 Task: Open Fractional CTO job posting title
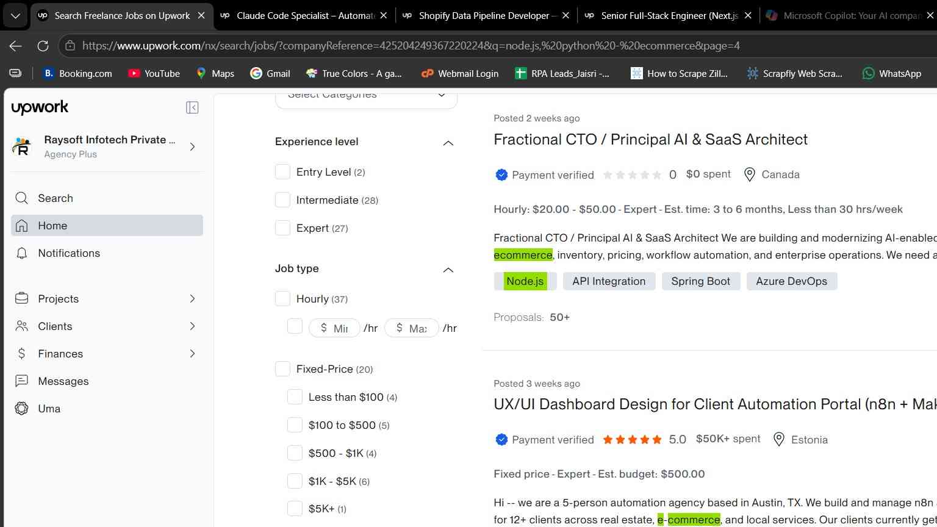[650, 139]
